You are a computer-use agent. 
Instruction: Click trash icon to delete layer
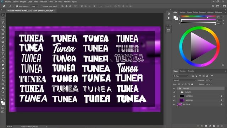click(222, 126)
